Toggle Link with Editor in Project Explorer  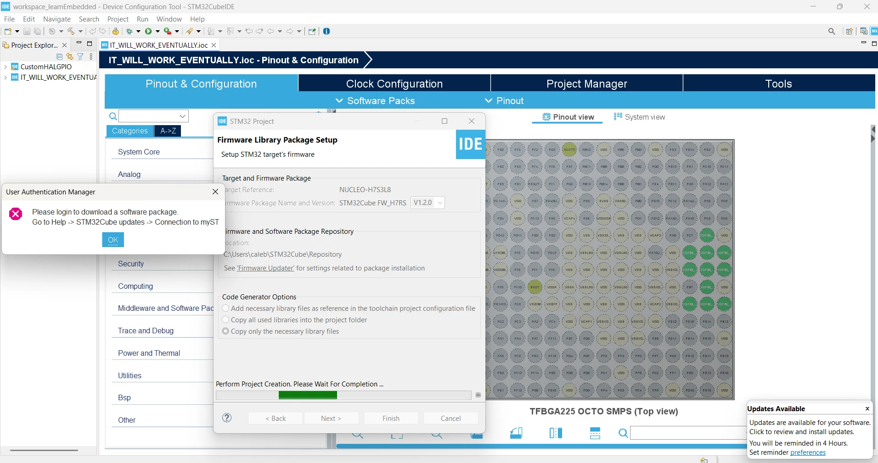coord(70,56)
